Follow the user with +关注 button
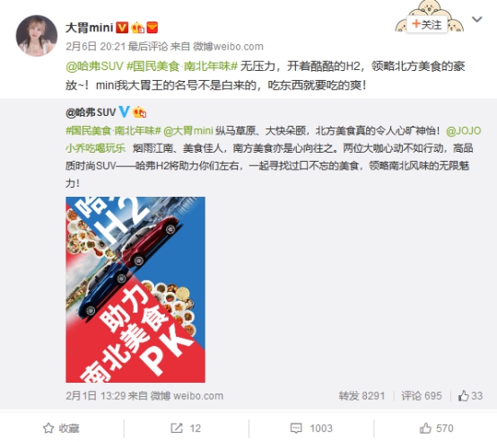This screenshot has width=497, height=442. 427,24
